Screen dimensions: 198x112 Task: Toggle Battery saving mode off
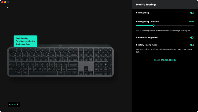pos(192,45)
